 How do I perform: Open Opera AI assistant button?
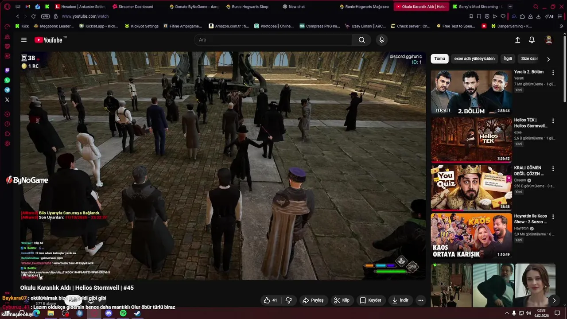click(549, 16)
